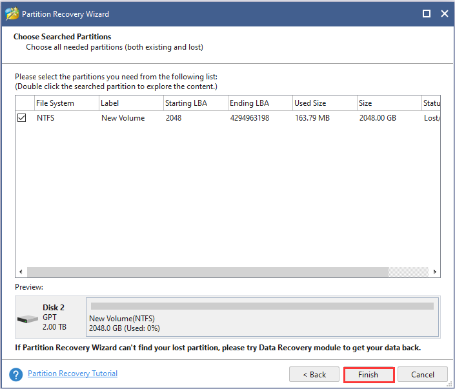Click the gray usage bar in preview

(x=262, y=306)
